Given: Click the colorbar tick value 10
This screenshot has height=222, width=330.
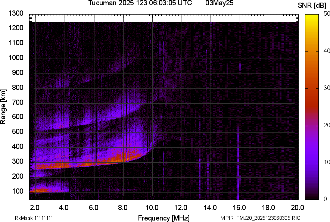Looking at the screenshot, I should point(327,162).
